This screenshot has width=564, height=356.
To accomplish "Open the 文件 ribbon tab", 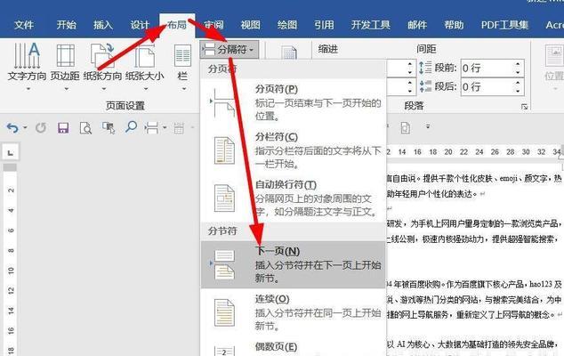I will [24, 25].
